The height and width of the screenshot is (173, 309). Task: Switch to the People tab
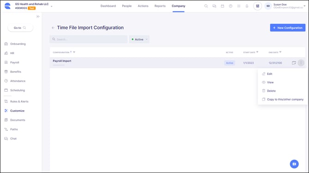127,6
